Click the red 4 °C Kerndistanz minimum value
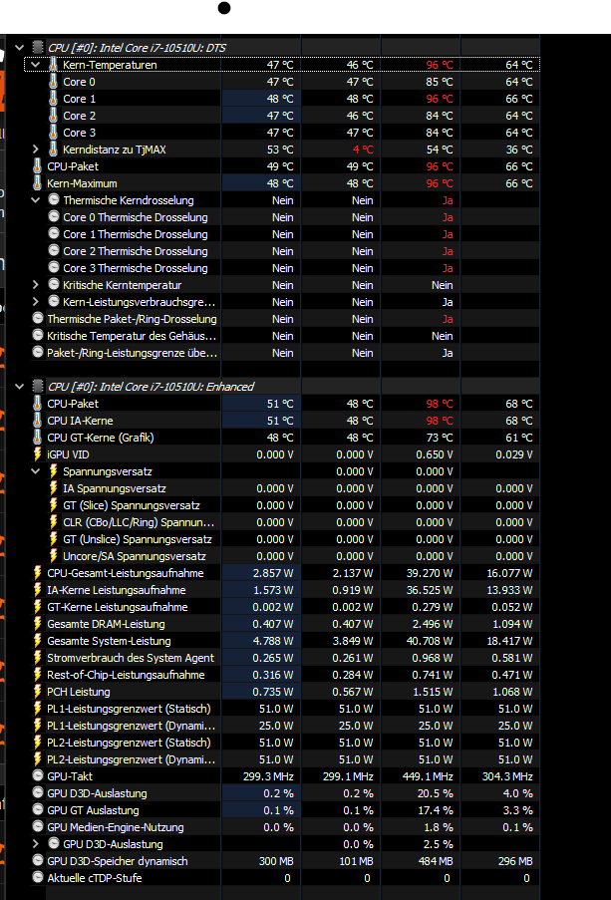The width and height of the screenshot is (611, 900). (x=363, y=150)
